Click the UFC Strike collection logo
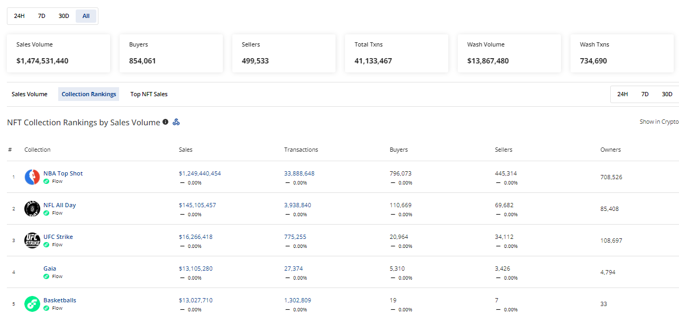The width and height of the screenshot is (679, 315). click(32, 240)
